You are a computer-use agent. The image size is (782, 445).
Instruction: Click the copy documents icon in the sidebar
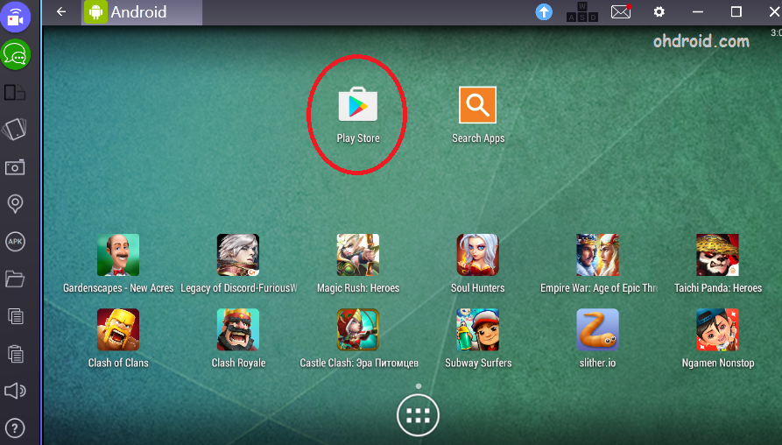click(x=16, y=316)
